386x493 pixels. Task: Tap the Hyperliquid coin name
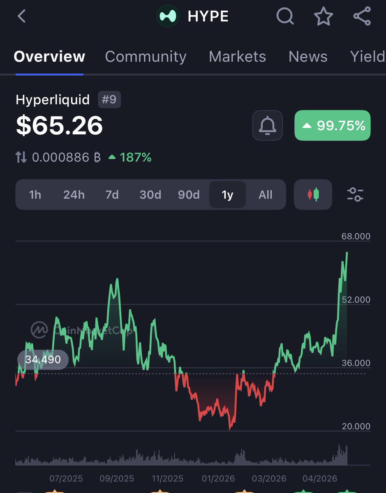[53, 100]
